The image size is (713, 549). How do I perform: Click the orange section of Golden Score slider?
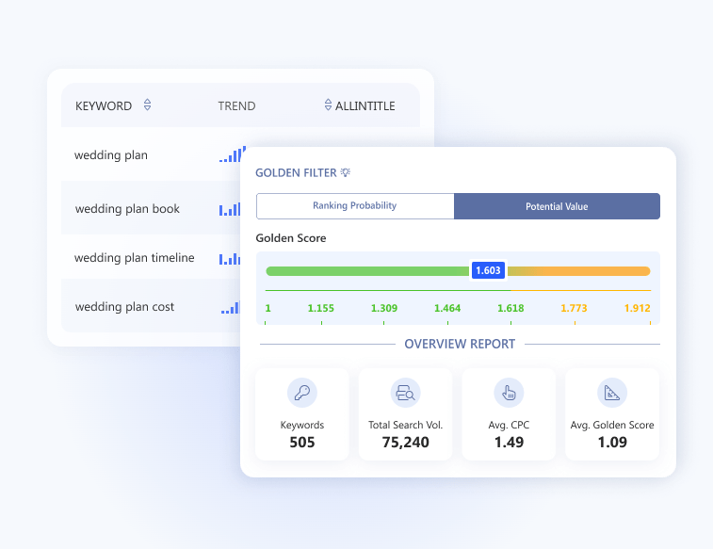click(578, 271)
